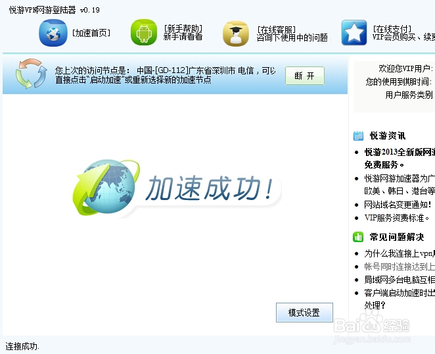
Task: Open the 帐号同时连接达到上 FAQ link
Action: tap(400, 266)
